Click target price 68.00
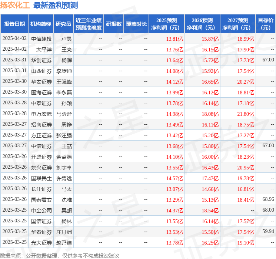Image resolution: width=276 pixels, height=259 pixels. click(268, 210)
